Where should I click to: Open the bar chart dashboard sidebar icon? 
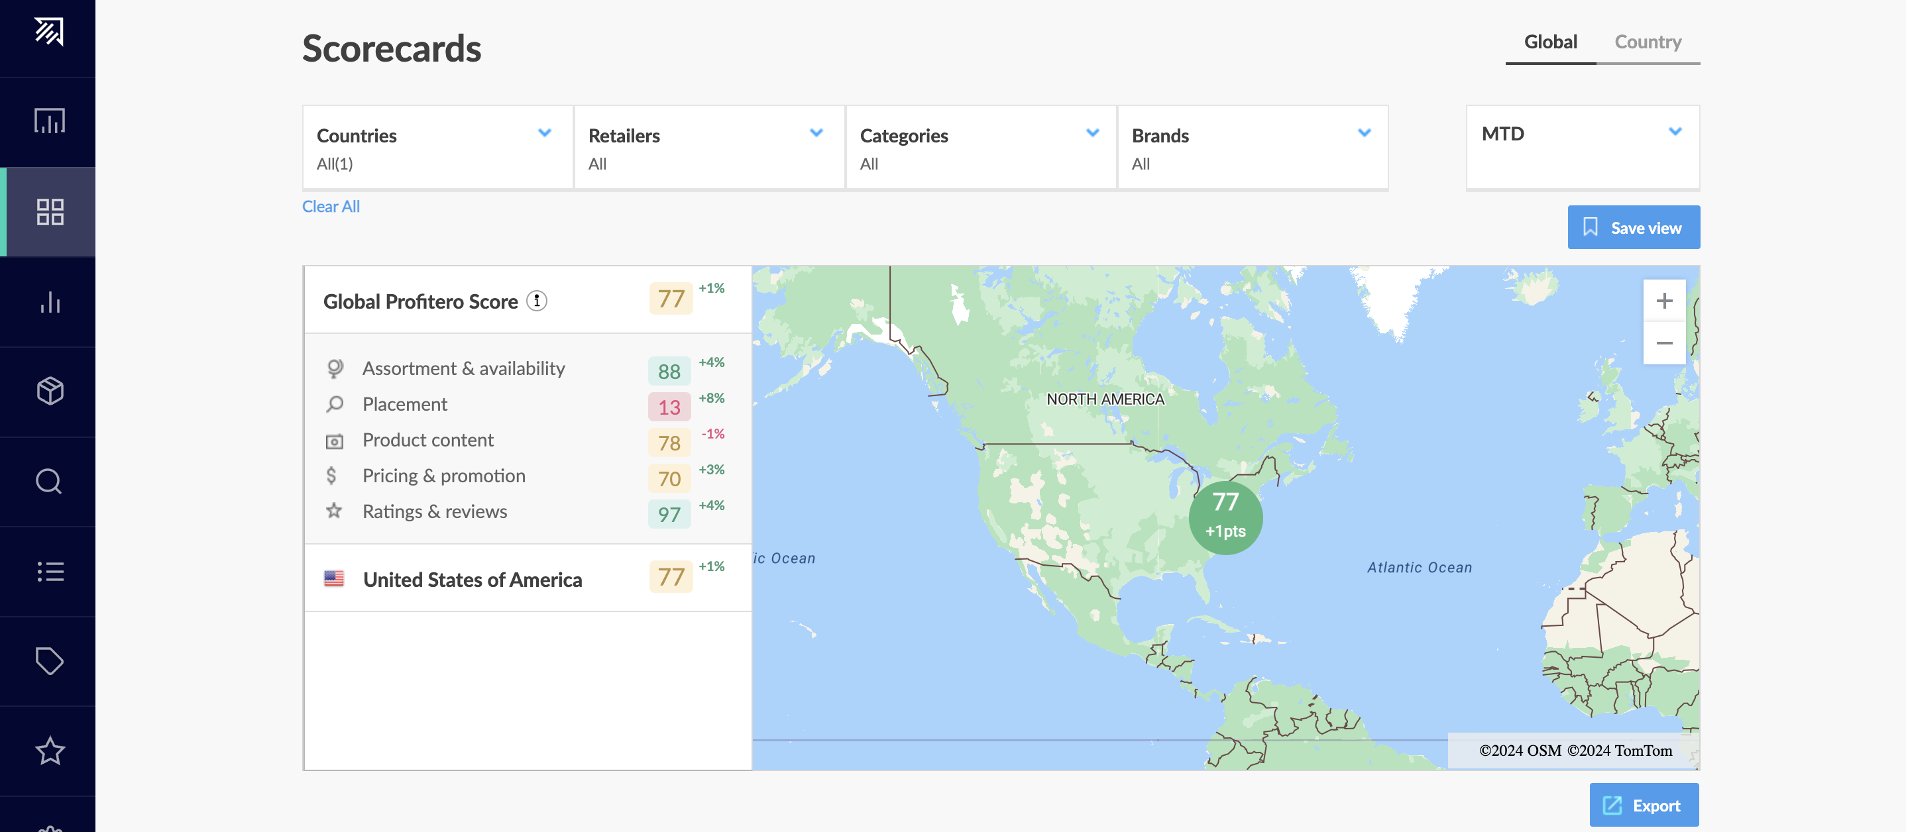tap(49, 121)
